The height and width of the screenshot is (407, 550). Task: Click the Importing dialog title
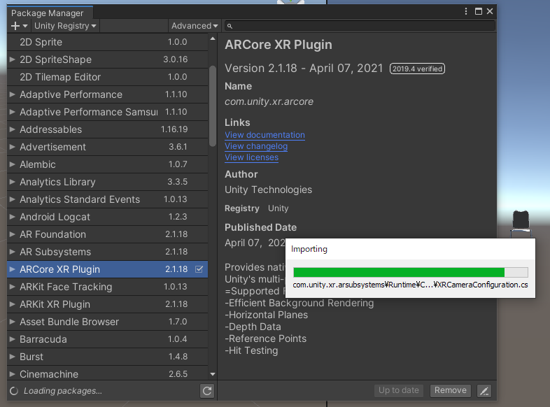pos(309,249)
